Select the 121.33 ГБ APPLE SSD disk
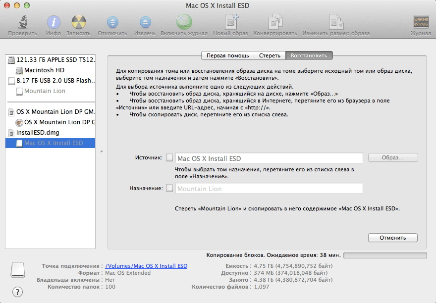 pos(51,59)
